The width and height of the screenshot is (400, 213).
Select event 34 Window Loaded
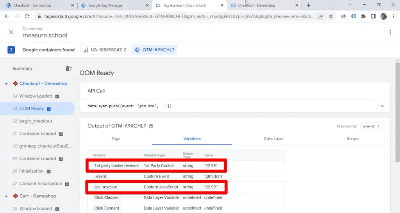coord(36,96)
